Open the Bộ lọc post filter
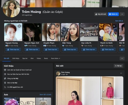This screenshot has width=128, height=105. [x=118, y=66]
